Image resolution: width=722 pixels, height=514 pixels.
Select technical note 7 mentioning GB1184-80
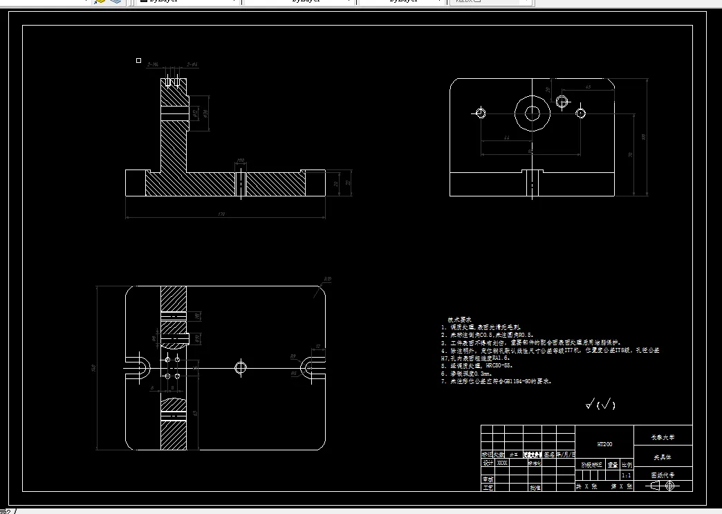tap(496, 381)
